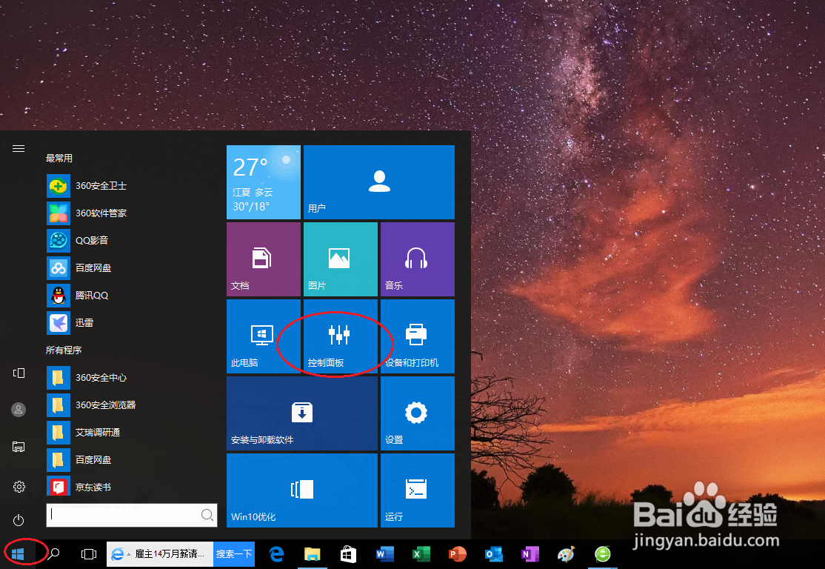Click the 所有程序 section header
The image size is (825, 569).
point(64,350)
